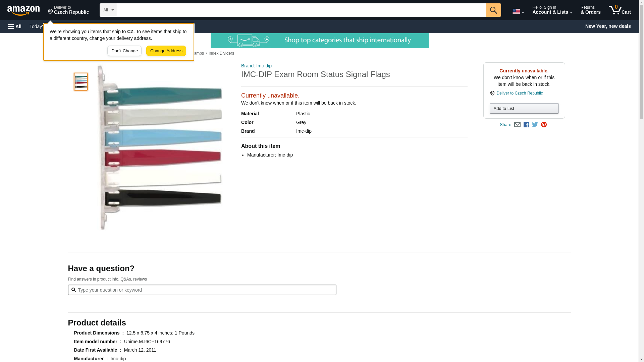Image resolution: width=644 pixels, height=362 pixels.
Task: Expand the search category All dropdown
Action: pos(108,10)
